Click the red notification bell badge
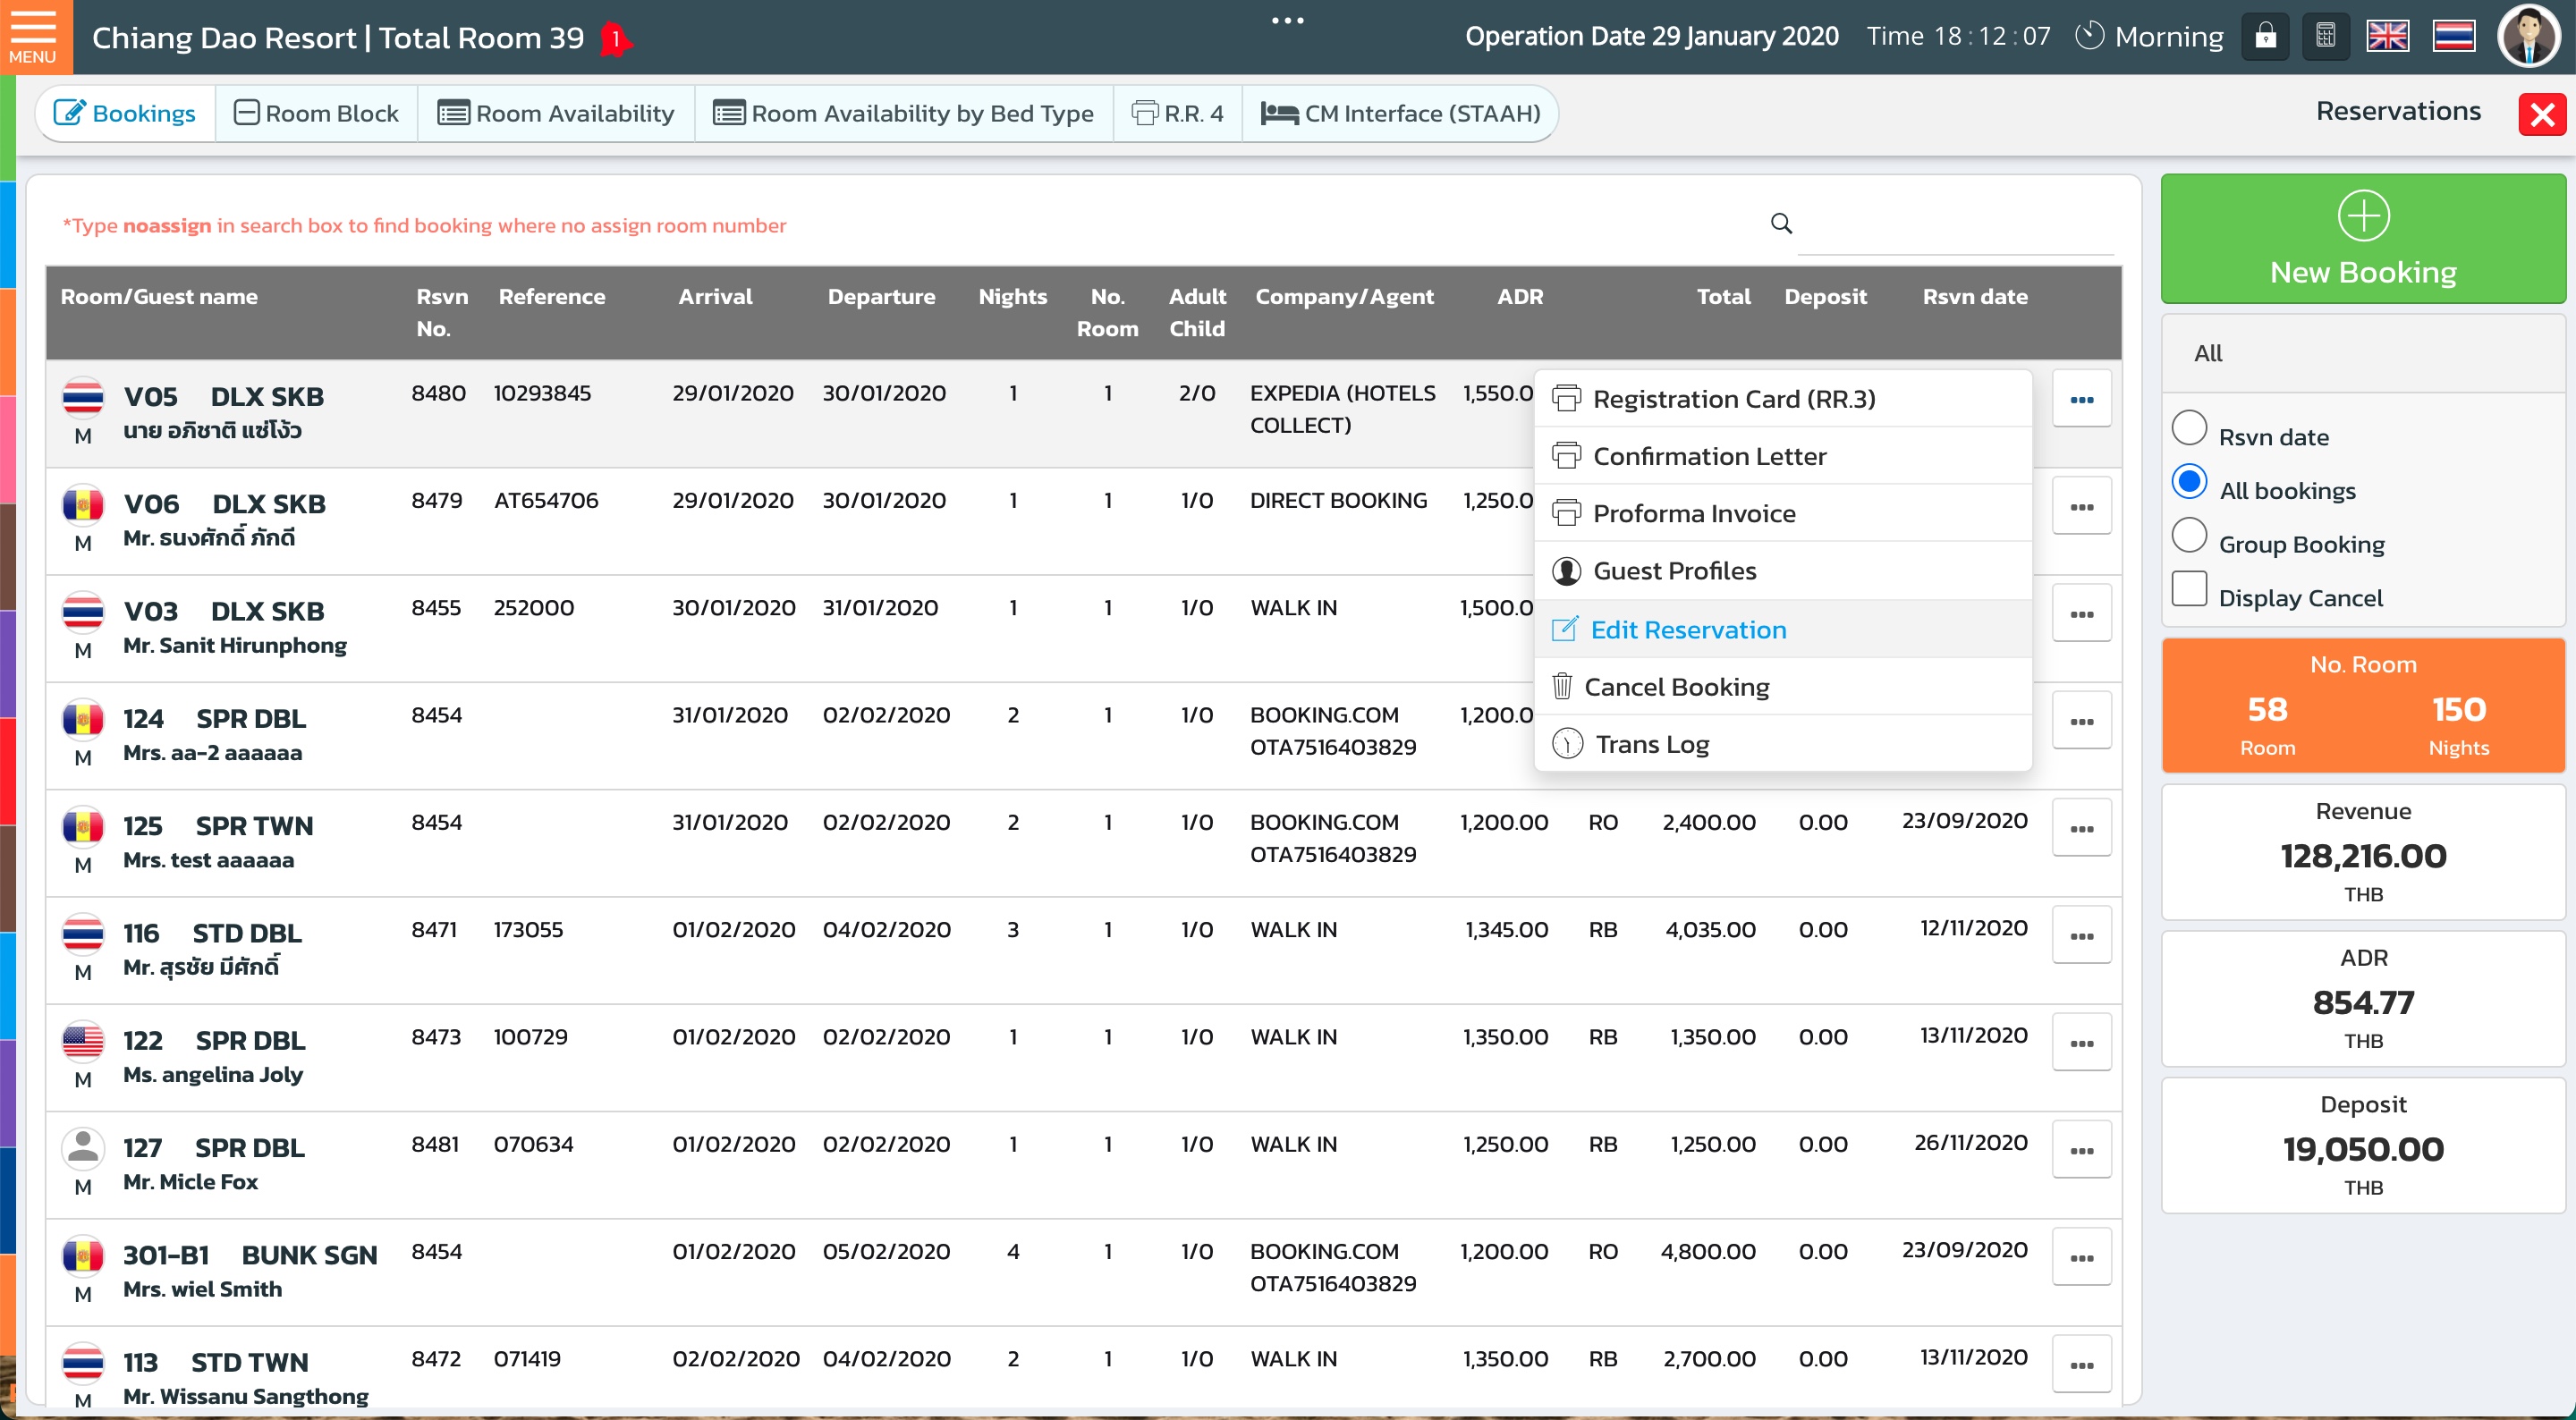2576x1420 pixels. click(x=616, y=39)
